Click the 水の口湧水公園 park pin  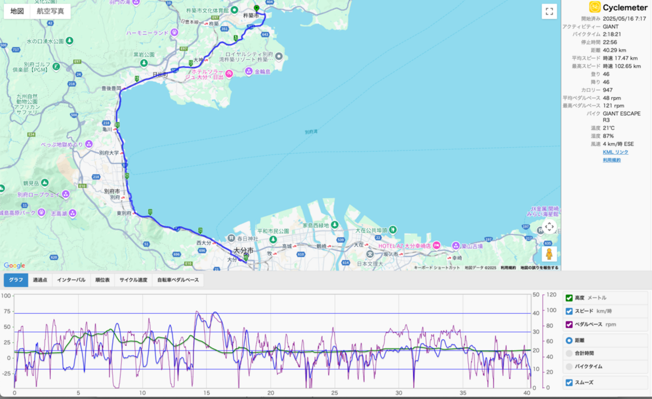(69, 41)
